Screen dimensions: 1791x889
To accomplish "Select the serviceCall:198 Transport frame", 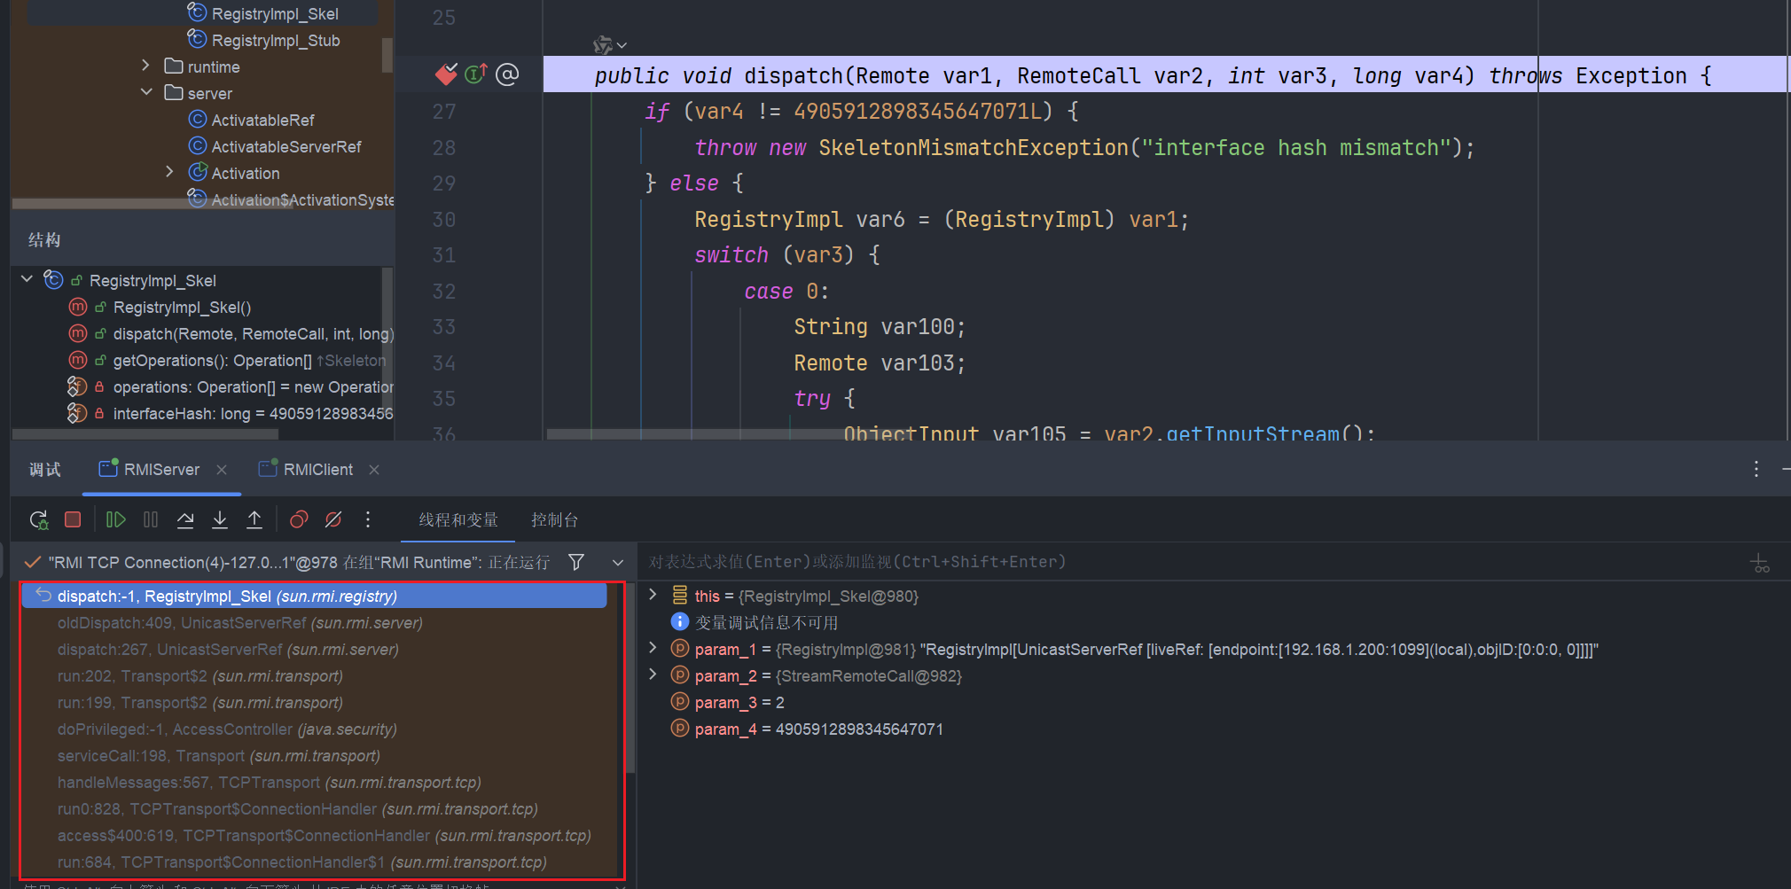I will (x=218, y=756).
